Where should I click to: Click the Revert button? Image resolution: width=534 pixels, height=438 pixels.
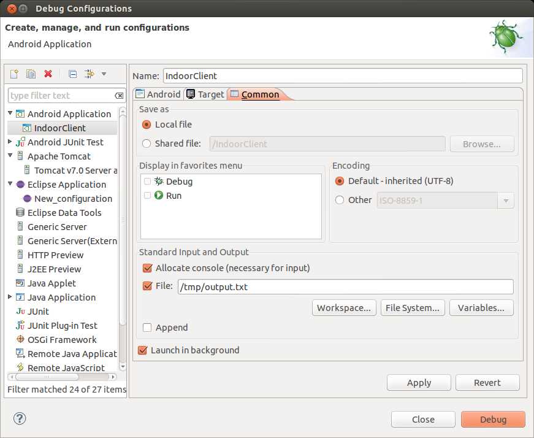pos(487,382)
